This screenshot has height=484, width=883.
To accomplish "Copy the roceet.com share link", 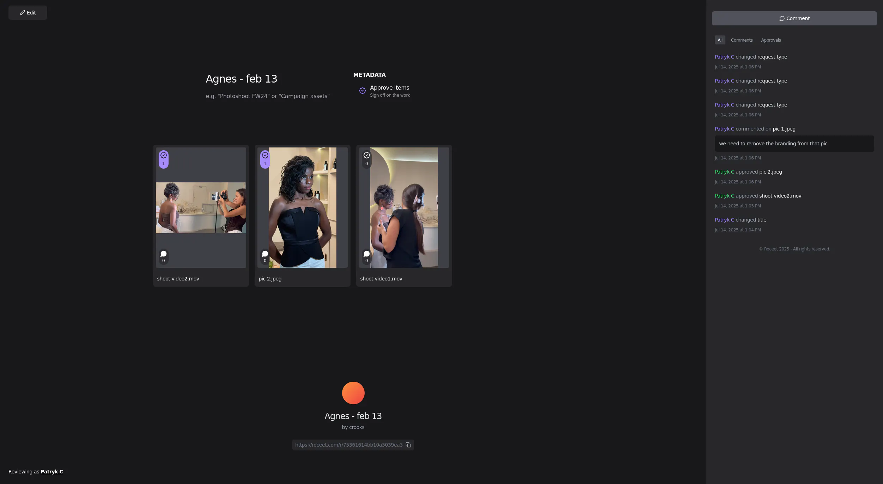I will (408, 445).
